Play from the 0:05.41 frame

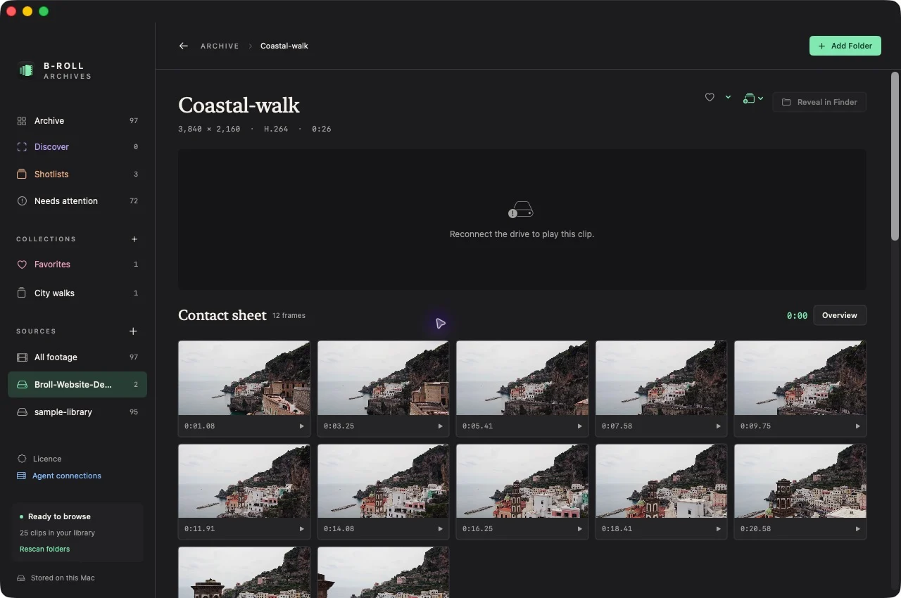(x=580, y=426)
